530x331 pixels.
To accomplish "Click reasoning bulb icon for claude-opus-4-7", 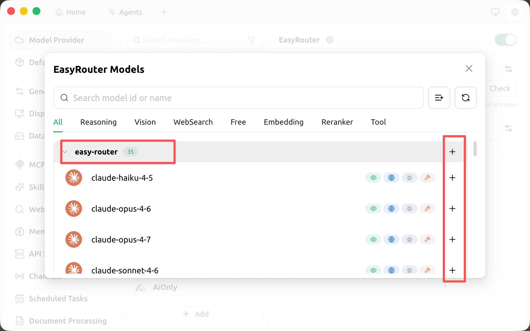I will (x=409, y=239).
